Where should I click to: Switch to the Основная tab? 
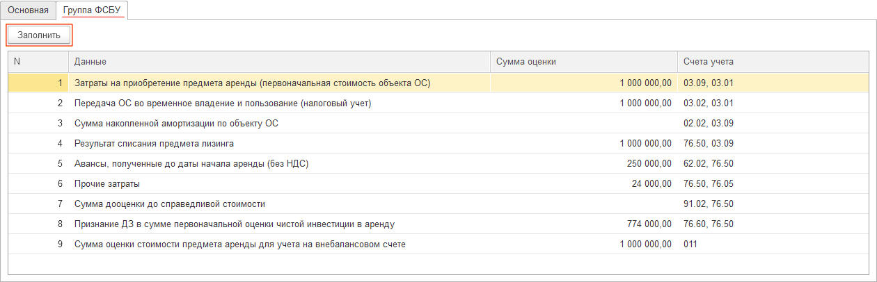coord(28,10)
